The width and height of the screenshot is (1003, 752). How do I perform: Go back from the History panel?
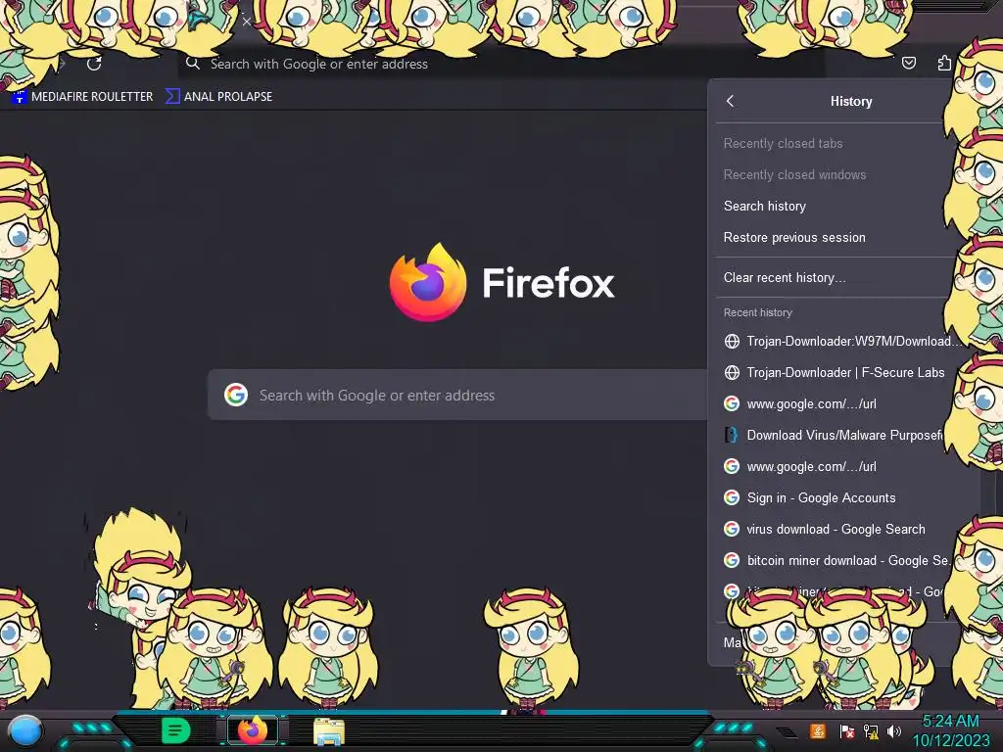point(731,101)
